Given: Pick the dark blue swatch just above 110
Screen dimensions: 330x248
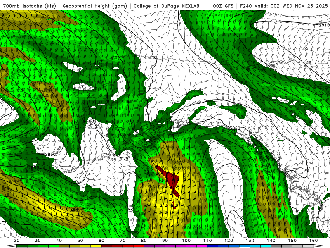Looking at the screenshot, I should point(212,246).
